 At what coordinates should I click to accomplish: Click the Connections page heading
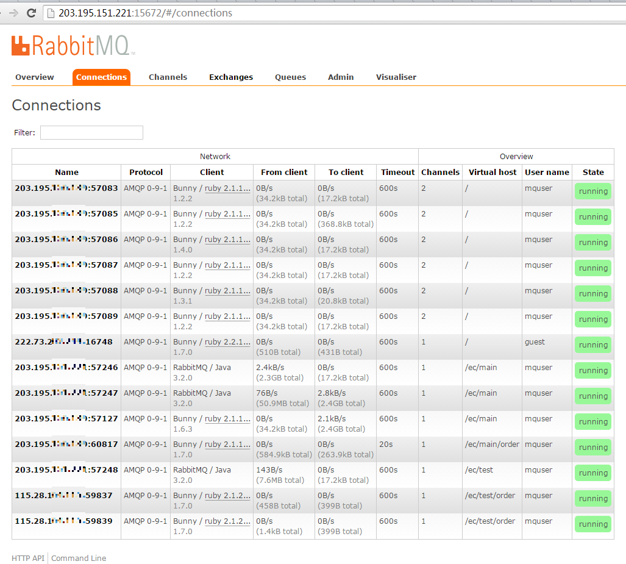coord(56,105)
